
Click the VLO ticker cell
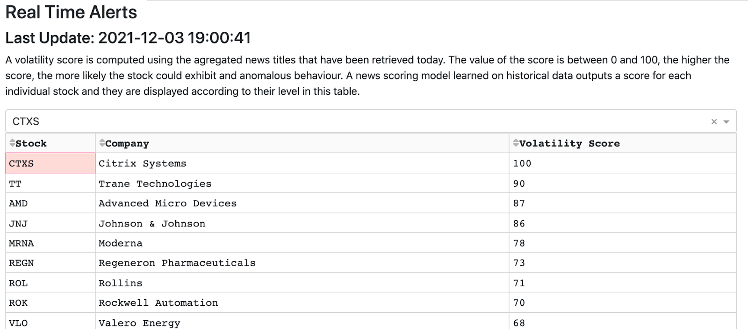50,322
